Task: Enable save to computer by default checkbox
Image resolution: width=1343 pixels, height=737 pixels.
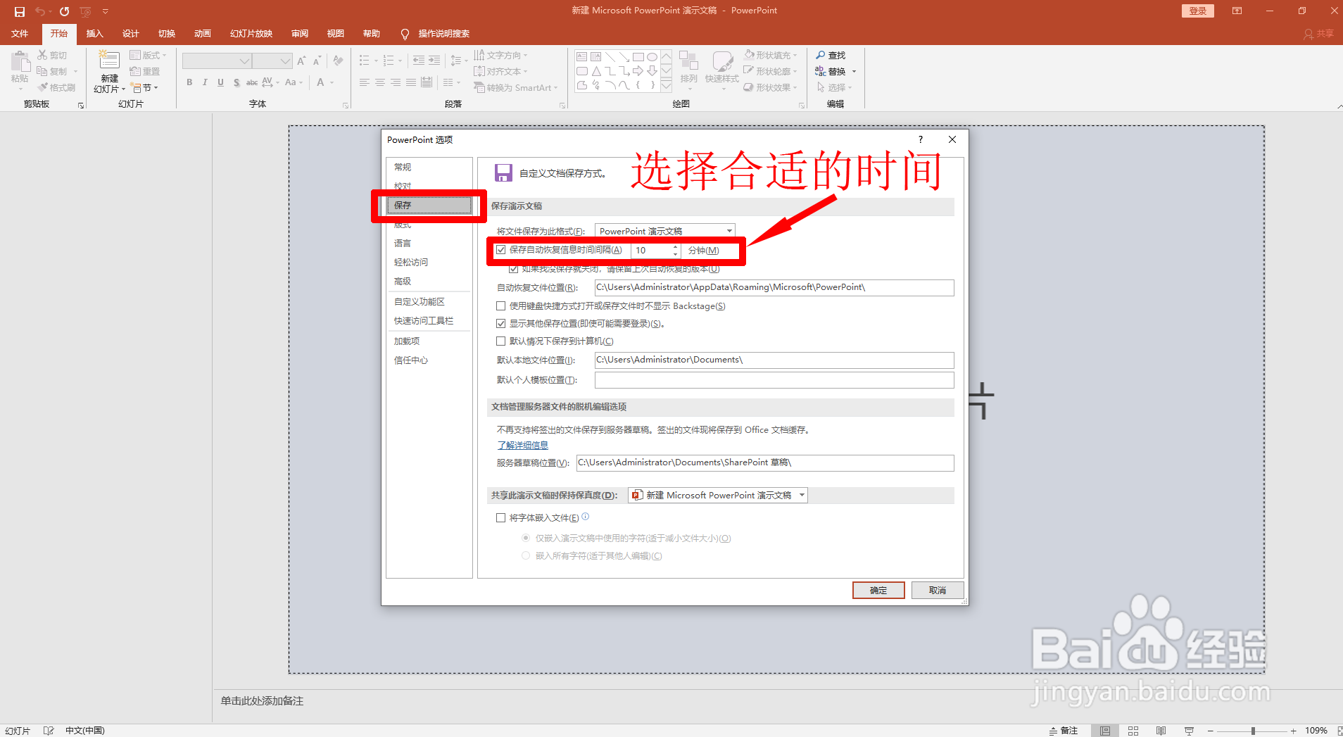Action: click(501, 341)
